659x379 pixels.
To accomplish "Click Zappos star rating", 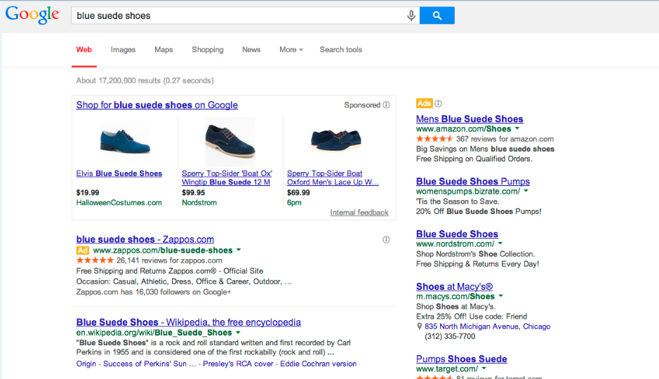I will pyautogui.click(x=95, y=260).
